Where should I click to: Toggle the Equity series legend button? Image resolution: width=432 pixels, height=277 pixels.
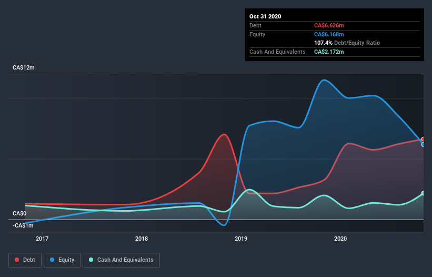(x=62, y=260)
